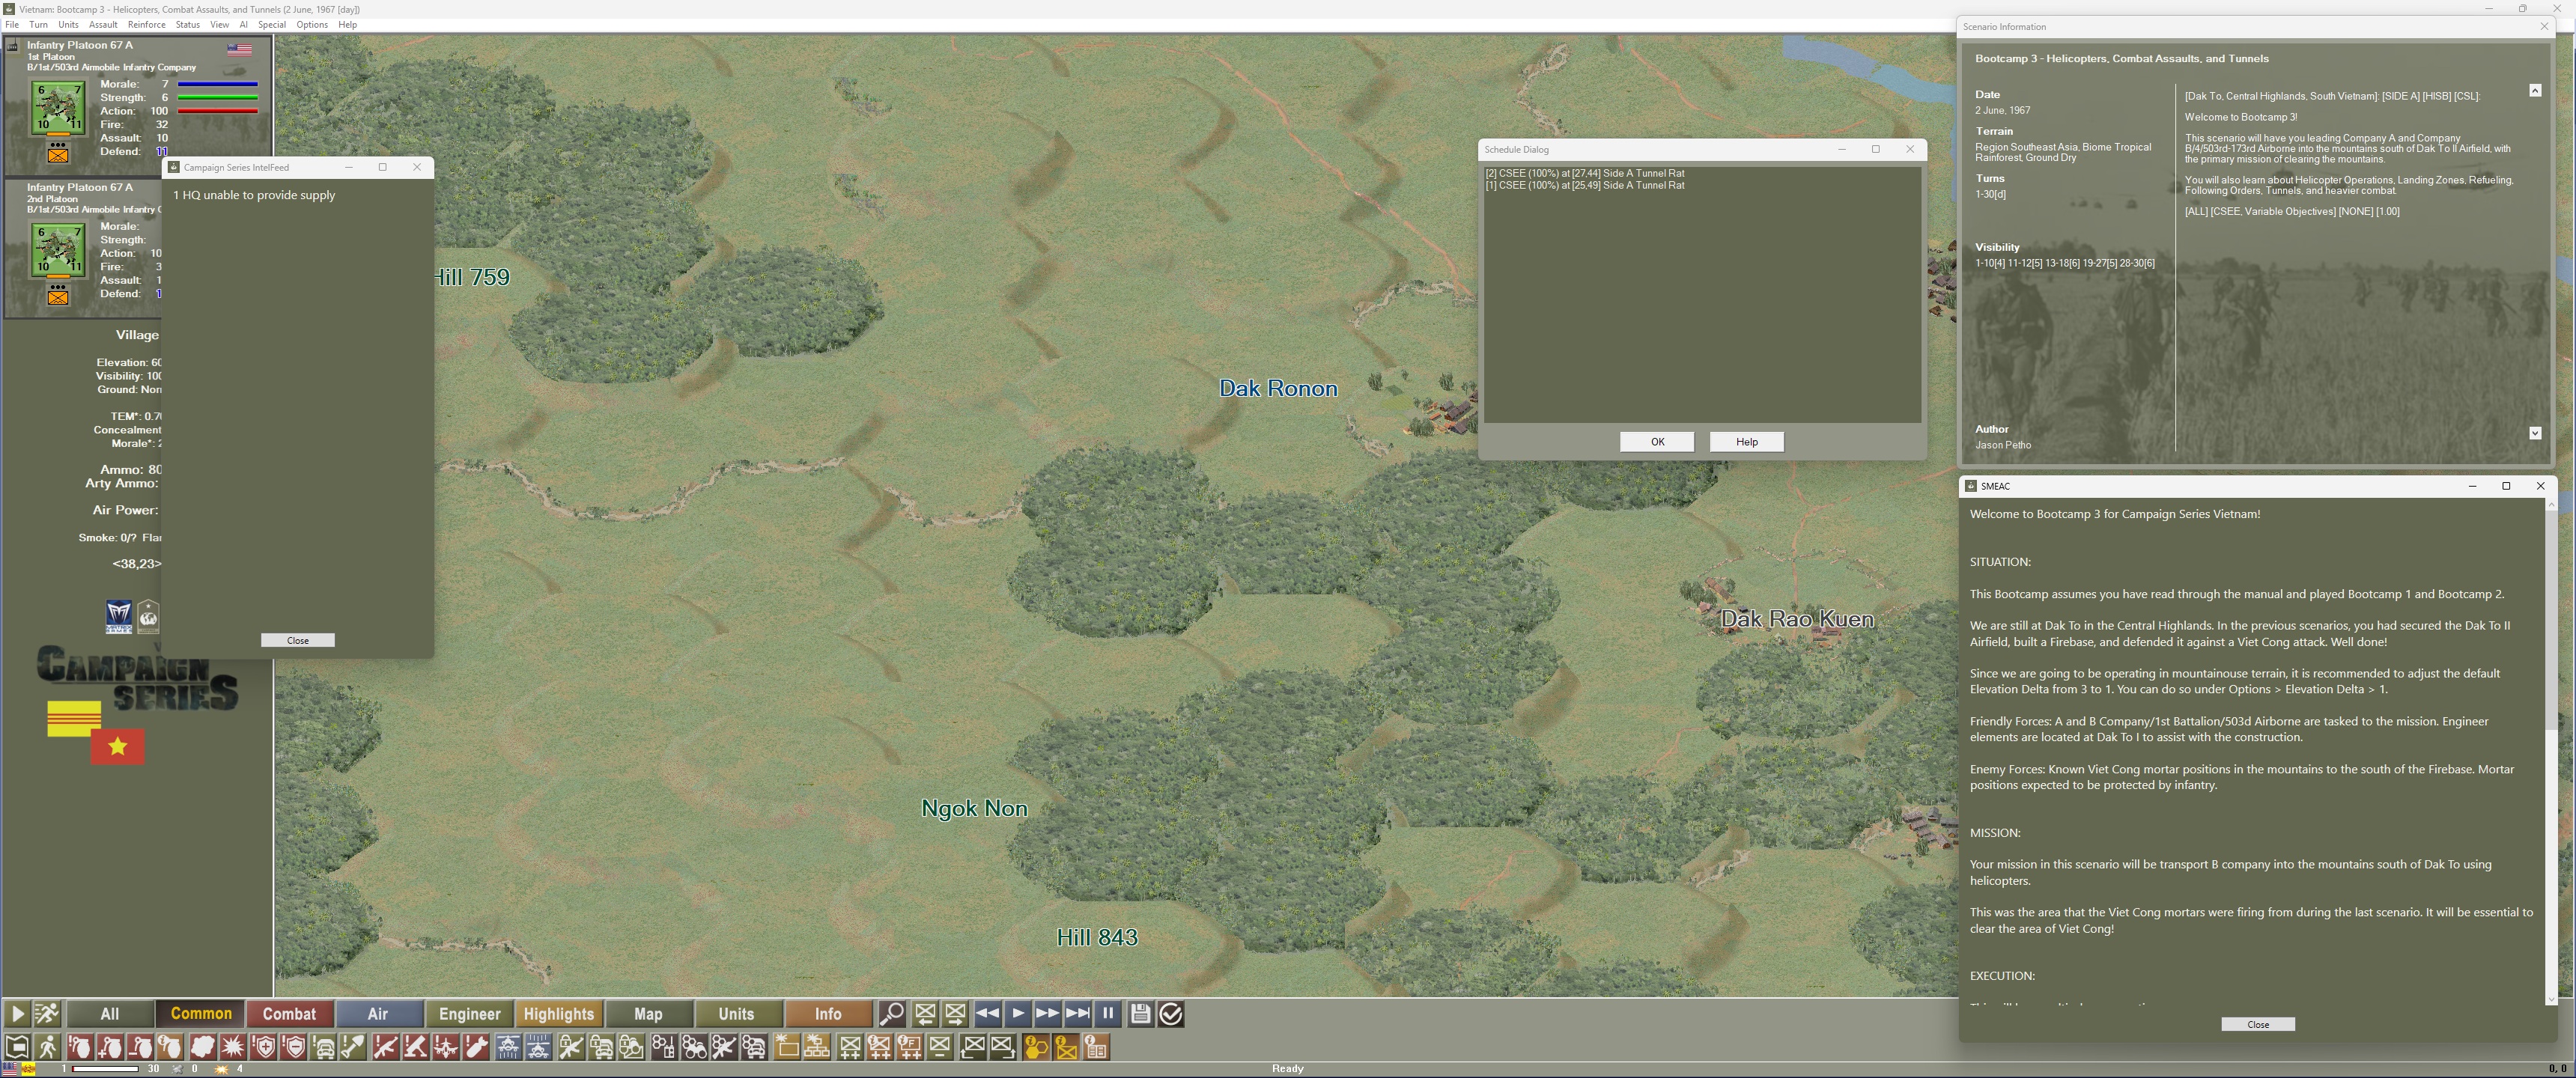Click the save floppy disk icon
Viewport: 2576px width, 1078px height.
point(1140,1014)
